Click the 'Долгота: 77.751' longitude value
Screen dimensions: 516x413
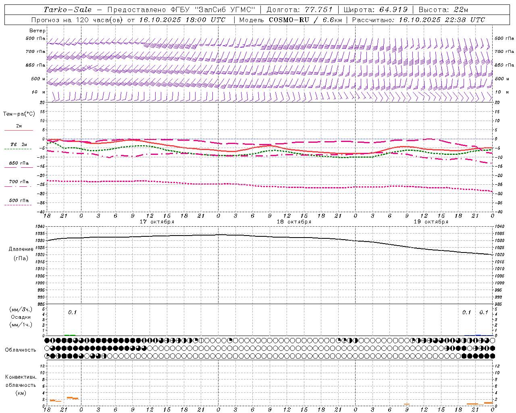[300, 10]
